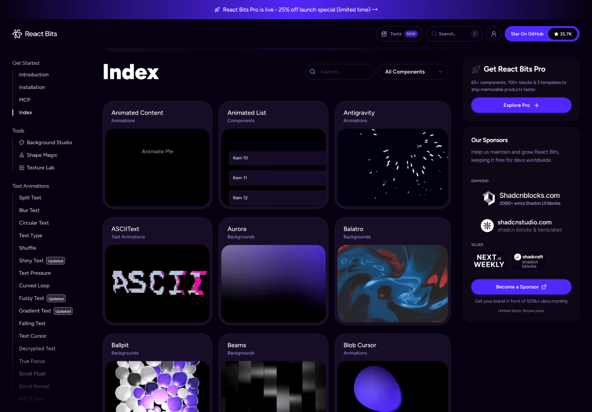Click the Become a Sponsor button
The image size is (592, 412).
click(521, 287)
